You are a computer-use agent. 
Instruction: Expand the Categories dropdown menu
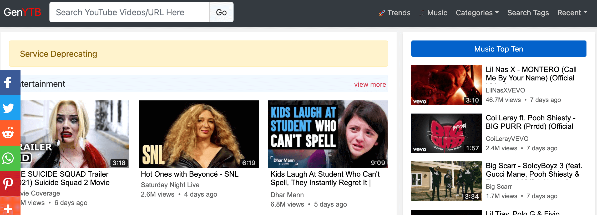[x=477, y=13]
